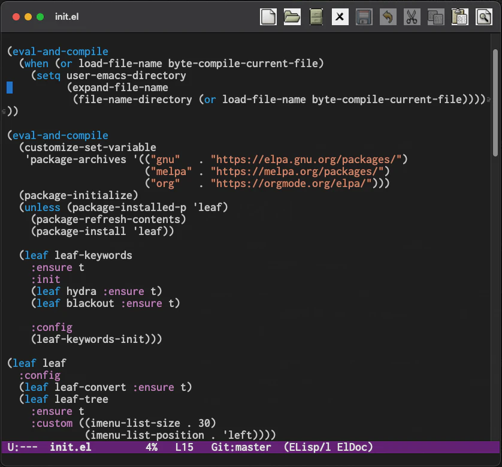Click Git:master in the mode line

pos(241,447)
